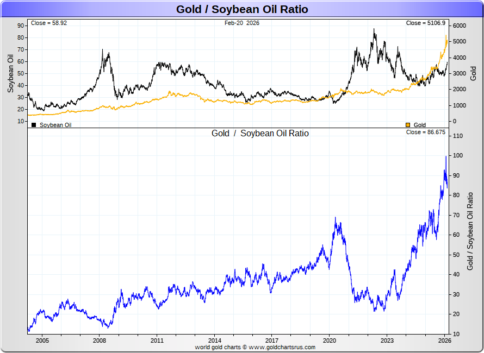Screen dimensions: 484x353
Task: Click the 2017 x-axis year label
Action: 271,341
